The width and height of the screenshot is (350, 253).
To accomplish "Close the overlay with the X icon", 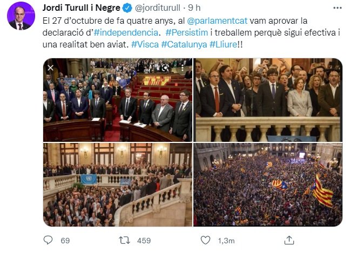I will coord(51,68).
